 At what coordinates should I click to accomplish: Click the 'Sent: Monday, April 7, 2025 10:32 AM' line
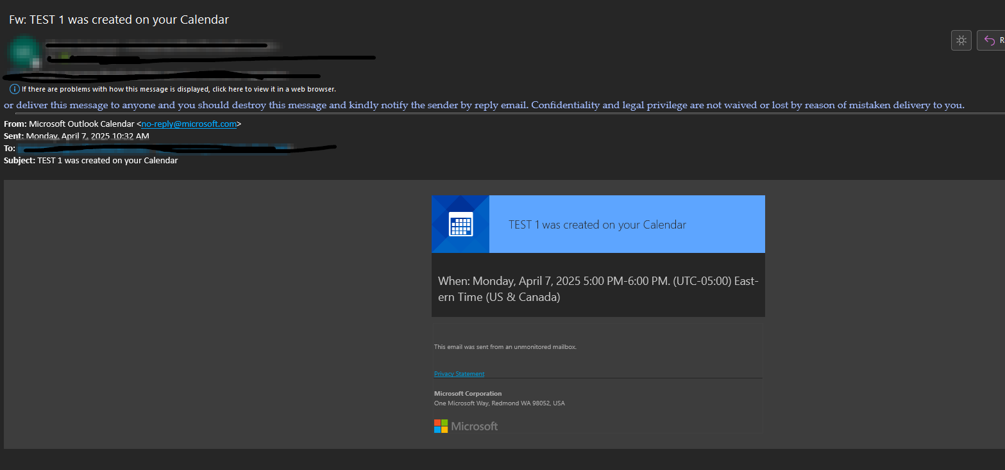(x=76, y=136)
